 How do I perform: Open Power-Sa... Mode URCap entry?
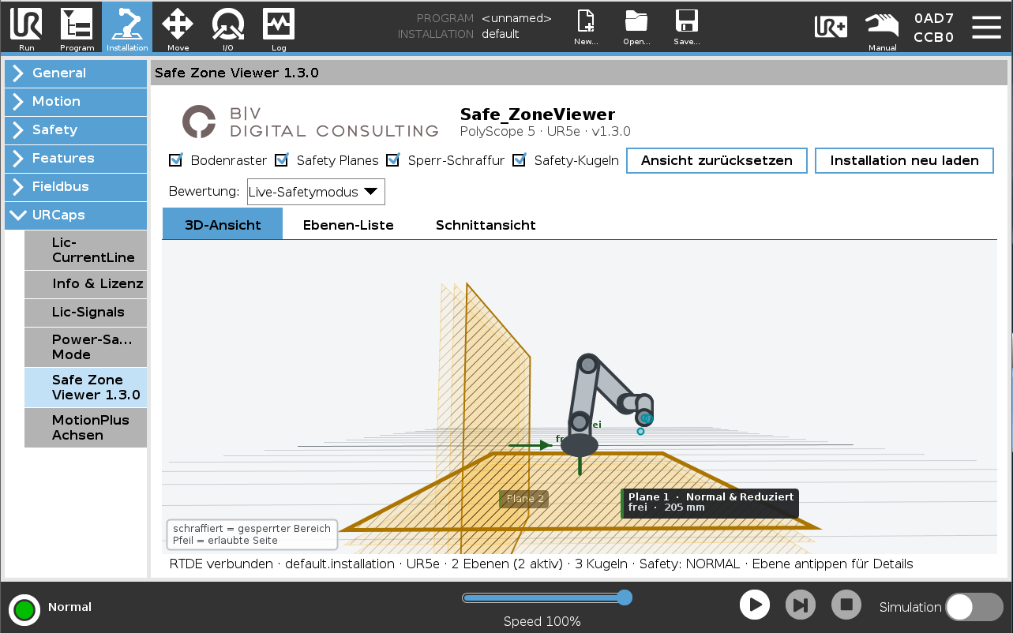85,347
